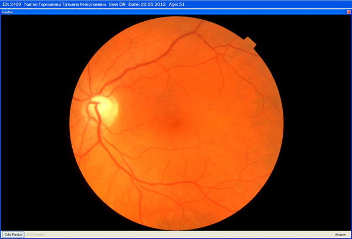Click the empty bottom bar beside B/W Fundus
The width and height of the screenshot is (352, 239).
click(176, 234)
